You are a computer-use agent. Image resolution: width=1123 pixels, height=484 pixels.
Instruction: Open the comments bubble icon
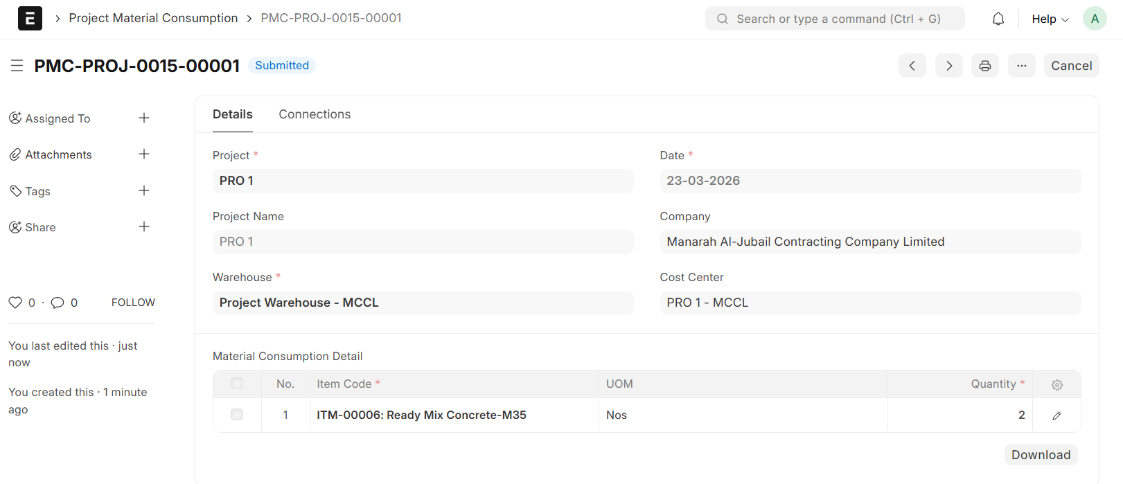pos(58,303)
